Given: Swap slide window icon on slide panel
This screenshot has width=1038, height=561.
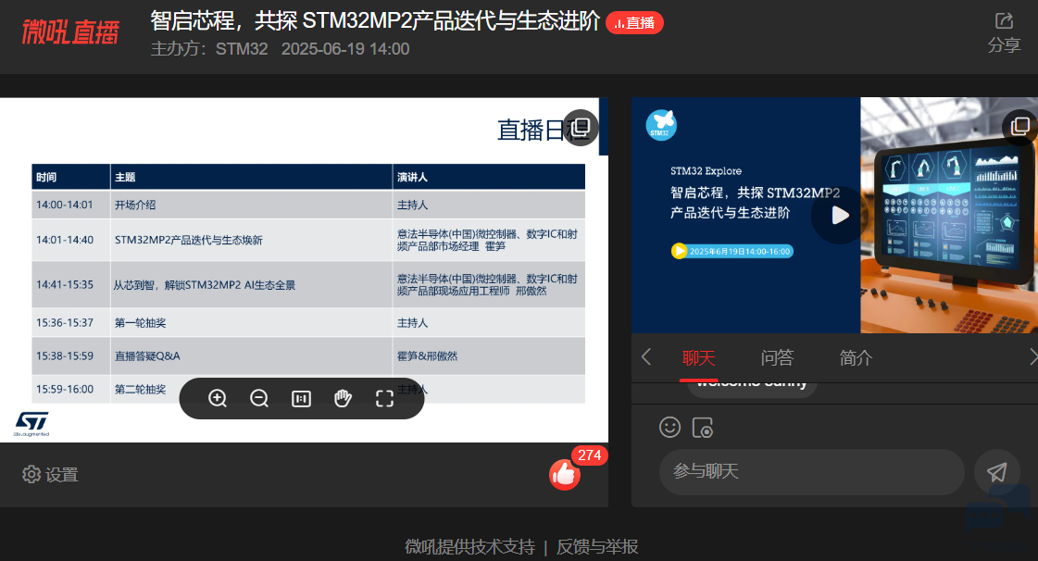Looking at the screenshot, I should (x=581, y=127).
